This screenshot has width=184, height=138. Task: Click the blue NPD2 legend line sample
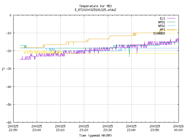(x=171, y=26)
